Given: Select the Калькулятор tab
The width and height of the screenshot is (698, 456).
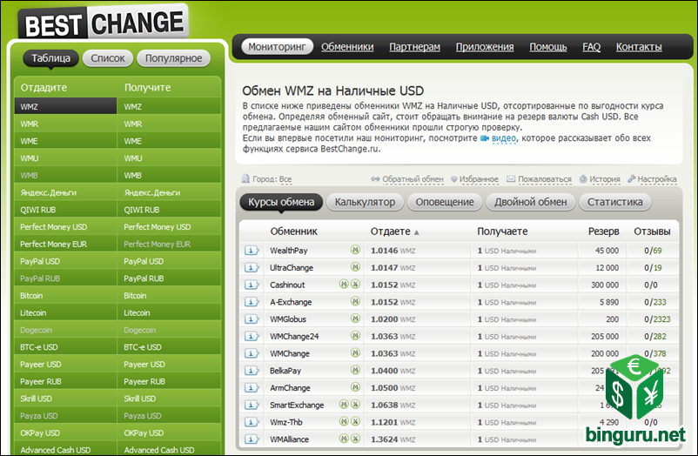Looking at the screenshot, I should [x=365, y=202].
